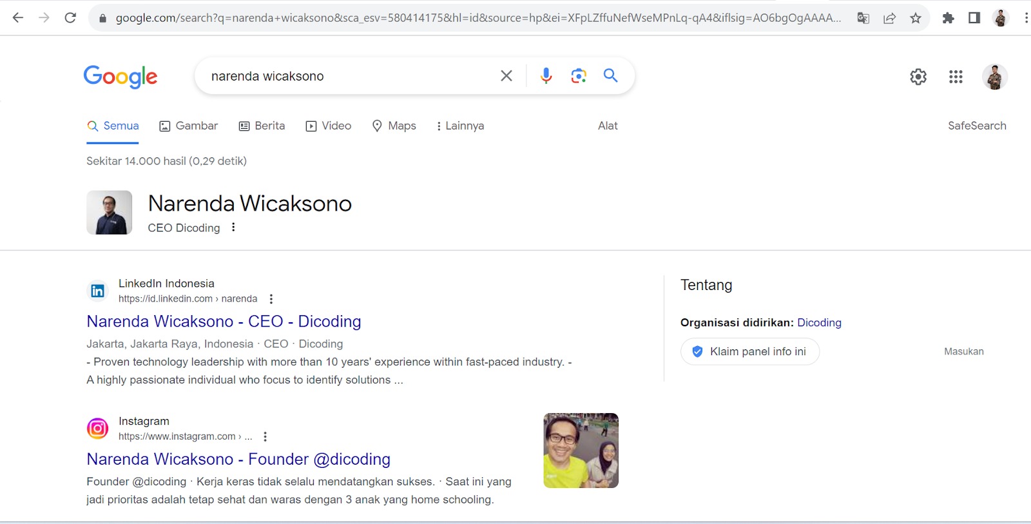Switch to the Video tab
Viewport: 1031px width, 524px height.
(329, 126)
